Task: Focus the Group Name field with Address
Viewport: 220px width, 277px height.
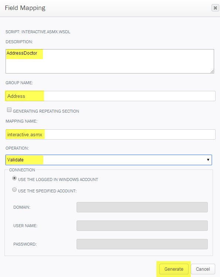Action: click(110, 96)
